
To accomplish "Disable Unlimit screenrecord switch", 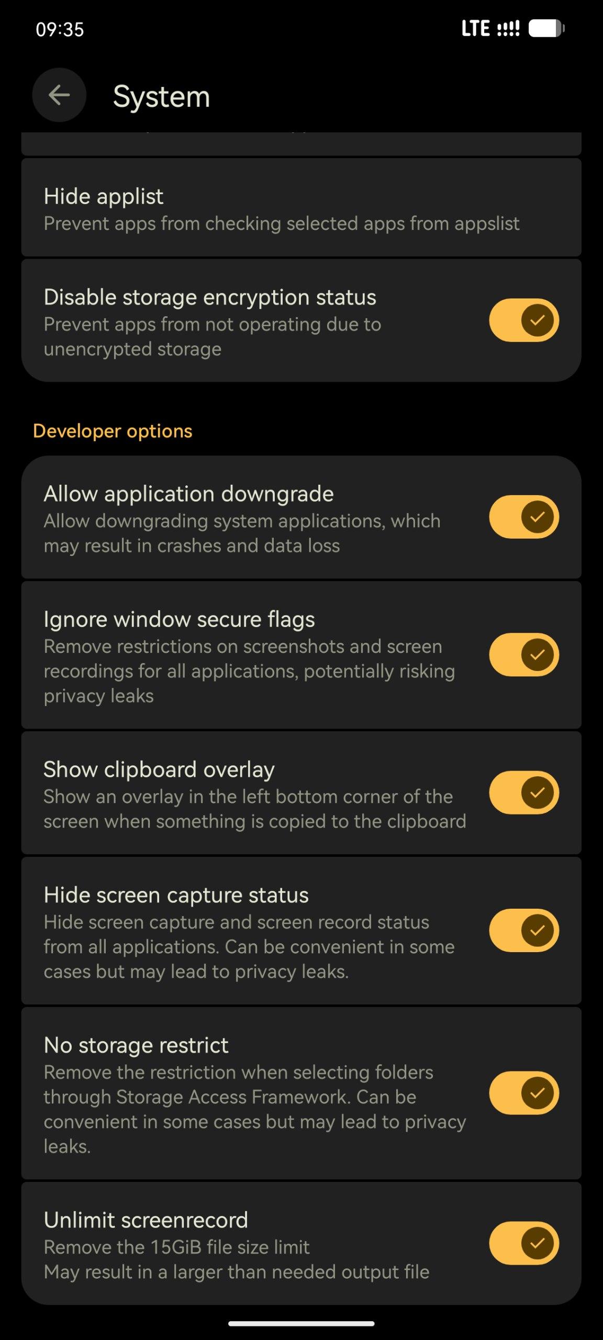I will click(x=524, y=1243).
